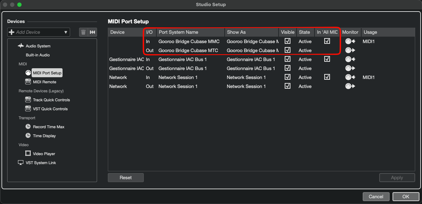Viewport: 422px width, 204px height.
Task: Click the Visible column header
Action: coord(288,32)
